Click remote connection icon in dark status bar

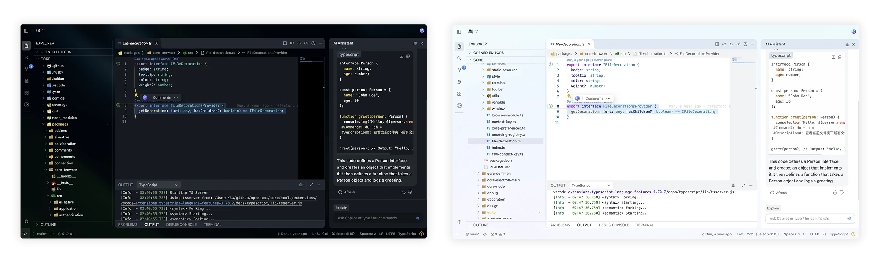25,234
